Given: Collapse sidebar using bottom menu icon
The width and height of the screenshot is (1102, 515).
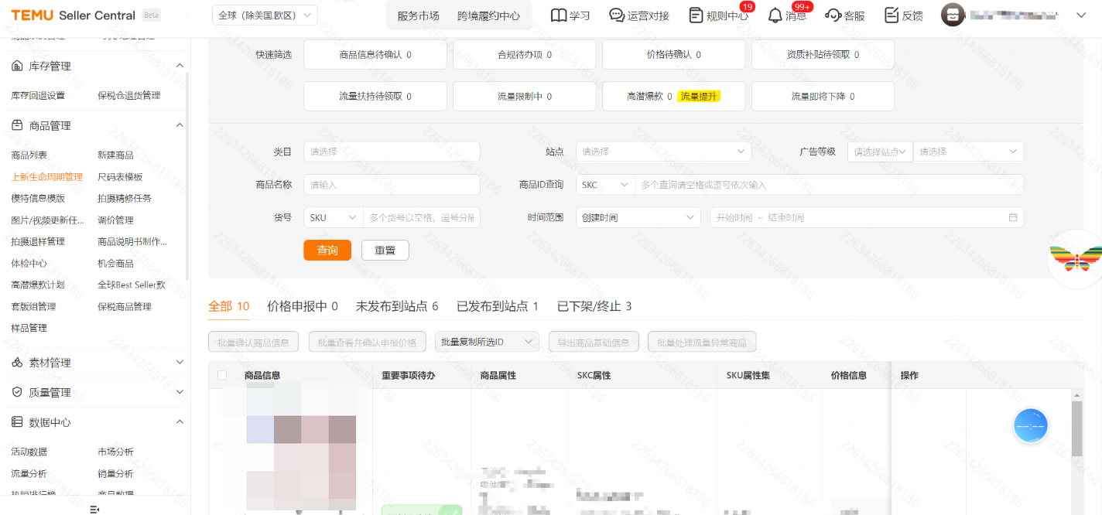Looking at the screenshot, I should click(x=95, y=509).
